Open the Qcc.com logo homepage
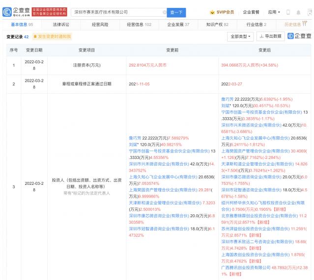 (x=16, y=12)
